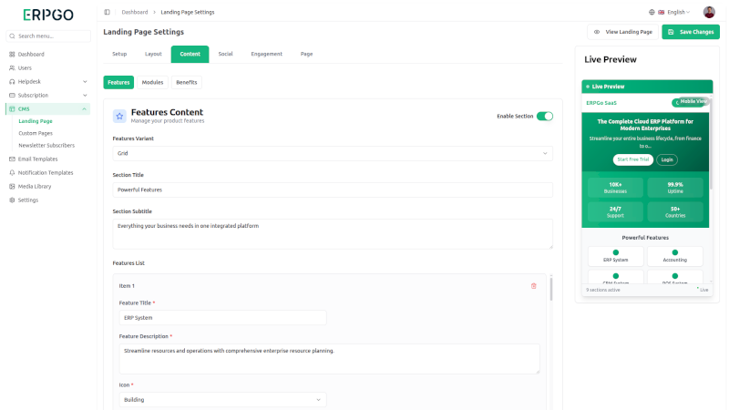Select the Features sub-tab

click(118, 82)
